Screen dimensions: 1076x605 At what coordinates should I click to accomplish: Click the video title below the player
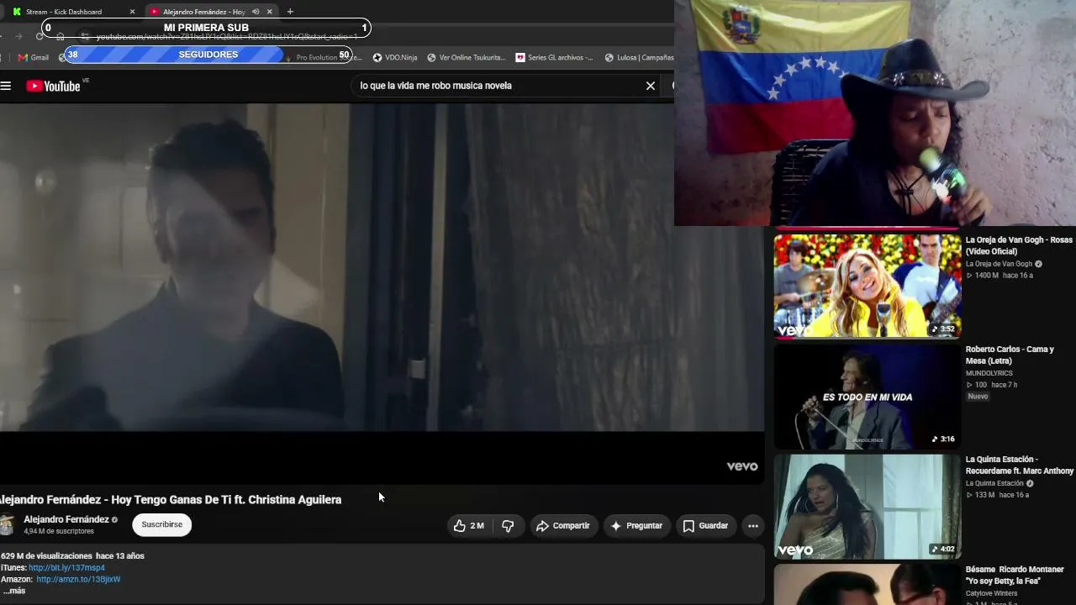pyautogui.click(x=171, y=500)
